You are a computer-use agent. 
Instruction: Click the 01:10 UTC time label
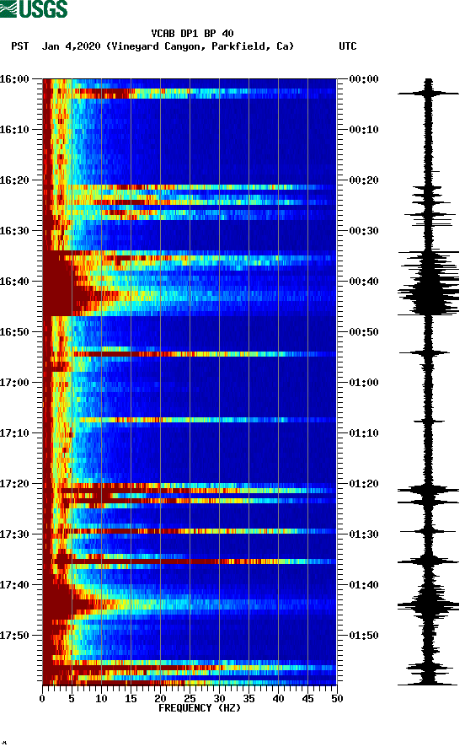tap(364, 433)
